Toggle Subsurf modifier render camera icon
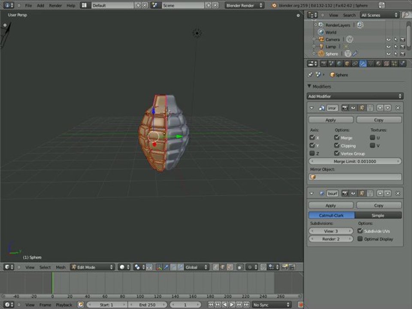 point(345,194)
